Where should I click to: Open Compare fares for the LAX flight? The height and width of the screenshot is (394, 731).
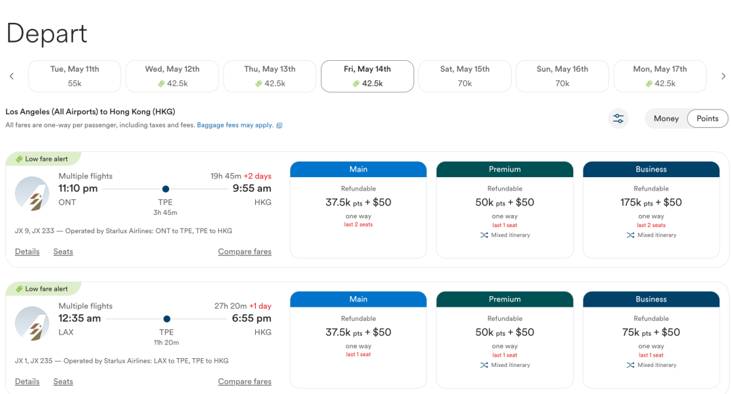coord(245,381)
